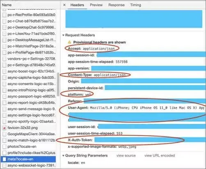Click file icon beside GoogleMapsClient request

5,134
